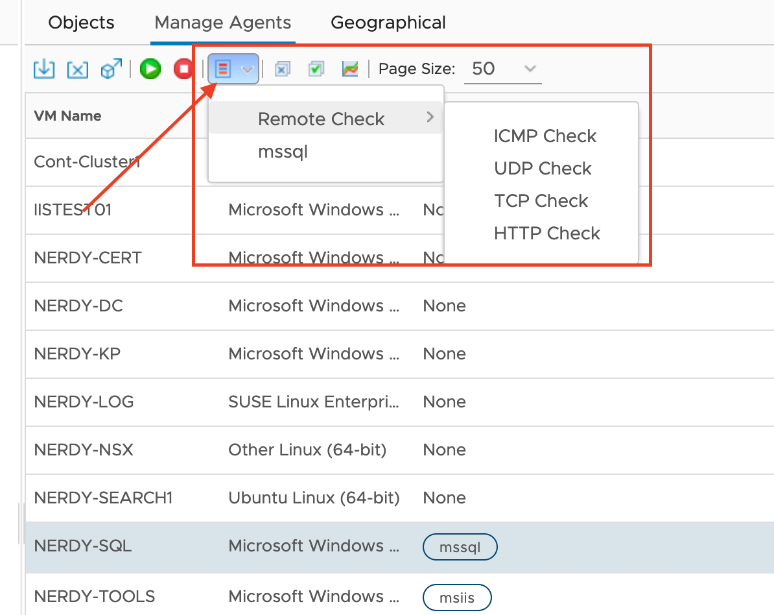Screen dimensions: 774x615
Task: Select the NERDY-DC VM row
Action: click(x=400, y=306)
